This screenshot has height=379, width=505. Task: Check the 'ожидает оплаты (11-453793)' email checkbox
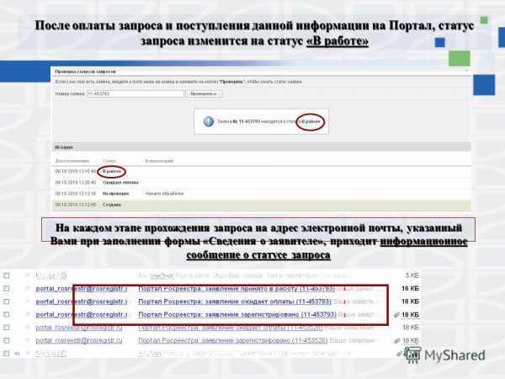pos(7,302)
